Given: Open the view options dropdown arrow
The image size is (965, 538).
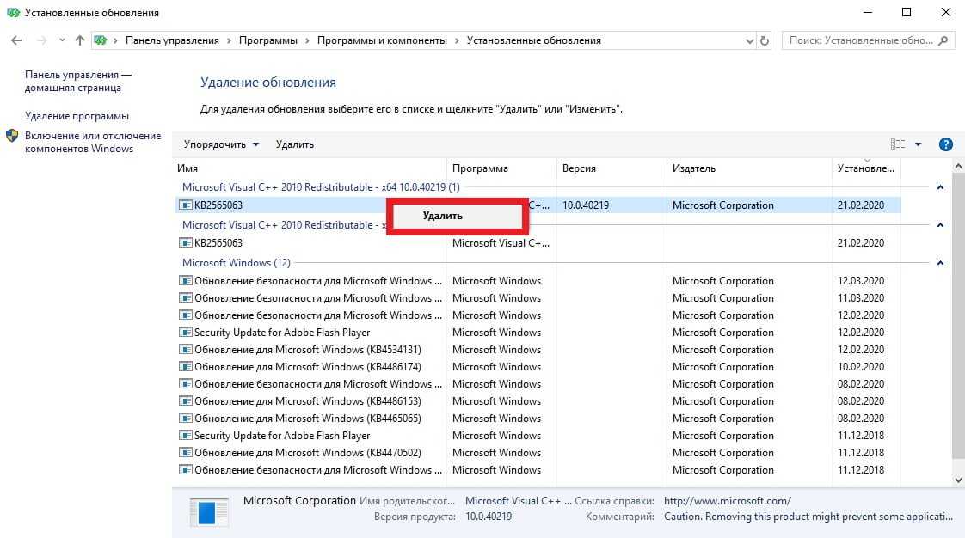Looking at the screenshot, I should (x=918, y=144).
